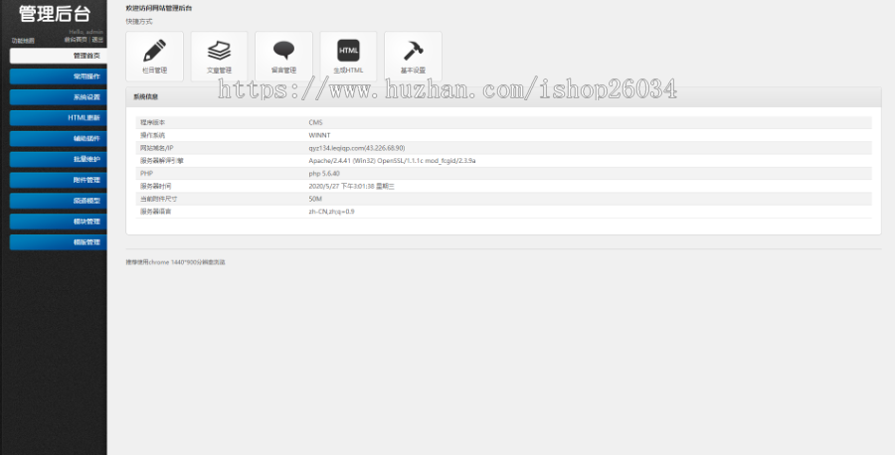Open the 辅助插件 sidebar menu
Viewport: 895px width, 455px height.
59,138
